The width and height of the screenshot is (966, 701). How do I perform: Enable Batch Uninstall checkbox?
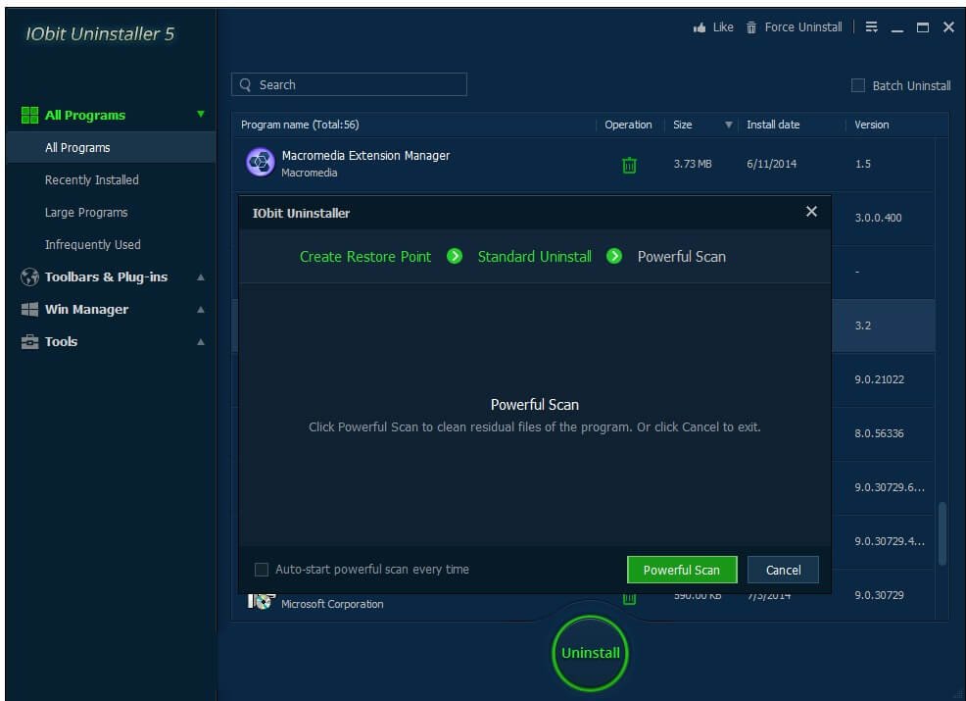tap(857, 85)
